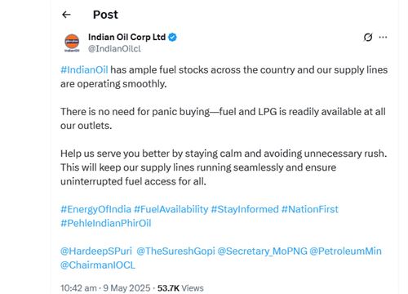The height and width of the screenshot is (294, 408).
Task: Open the #FuelAvailability hashtag
Action: 171,209
